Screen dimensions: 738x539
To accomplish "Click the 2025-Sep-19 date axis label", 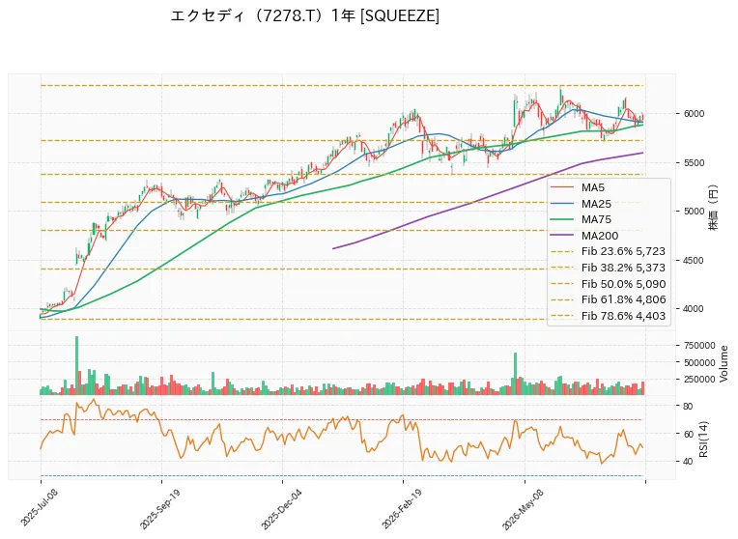I will pos(156,508).
